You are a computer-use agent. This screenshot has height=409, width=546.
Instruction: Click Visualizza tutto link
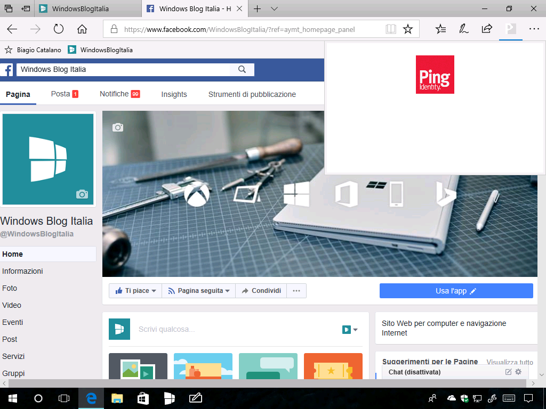(x=510, y=362)
